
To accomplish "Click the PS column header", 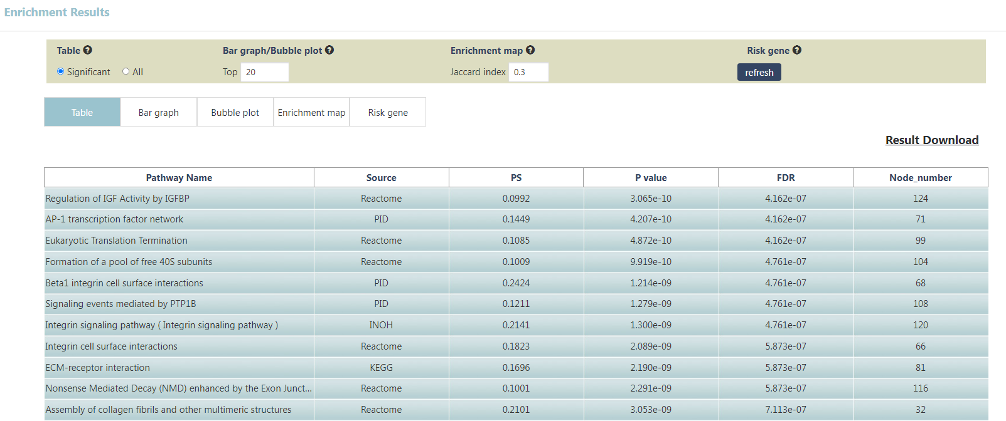I will pos(516,177).
